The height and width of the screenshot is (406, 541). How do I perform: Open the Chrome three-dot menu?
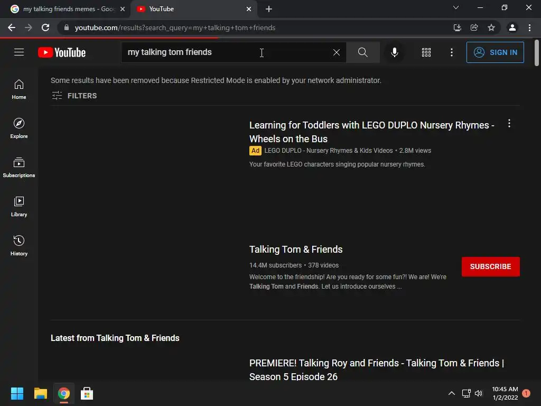pyautogui.click(x=529, y=27)
